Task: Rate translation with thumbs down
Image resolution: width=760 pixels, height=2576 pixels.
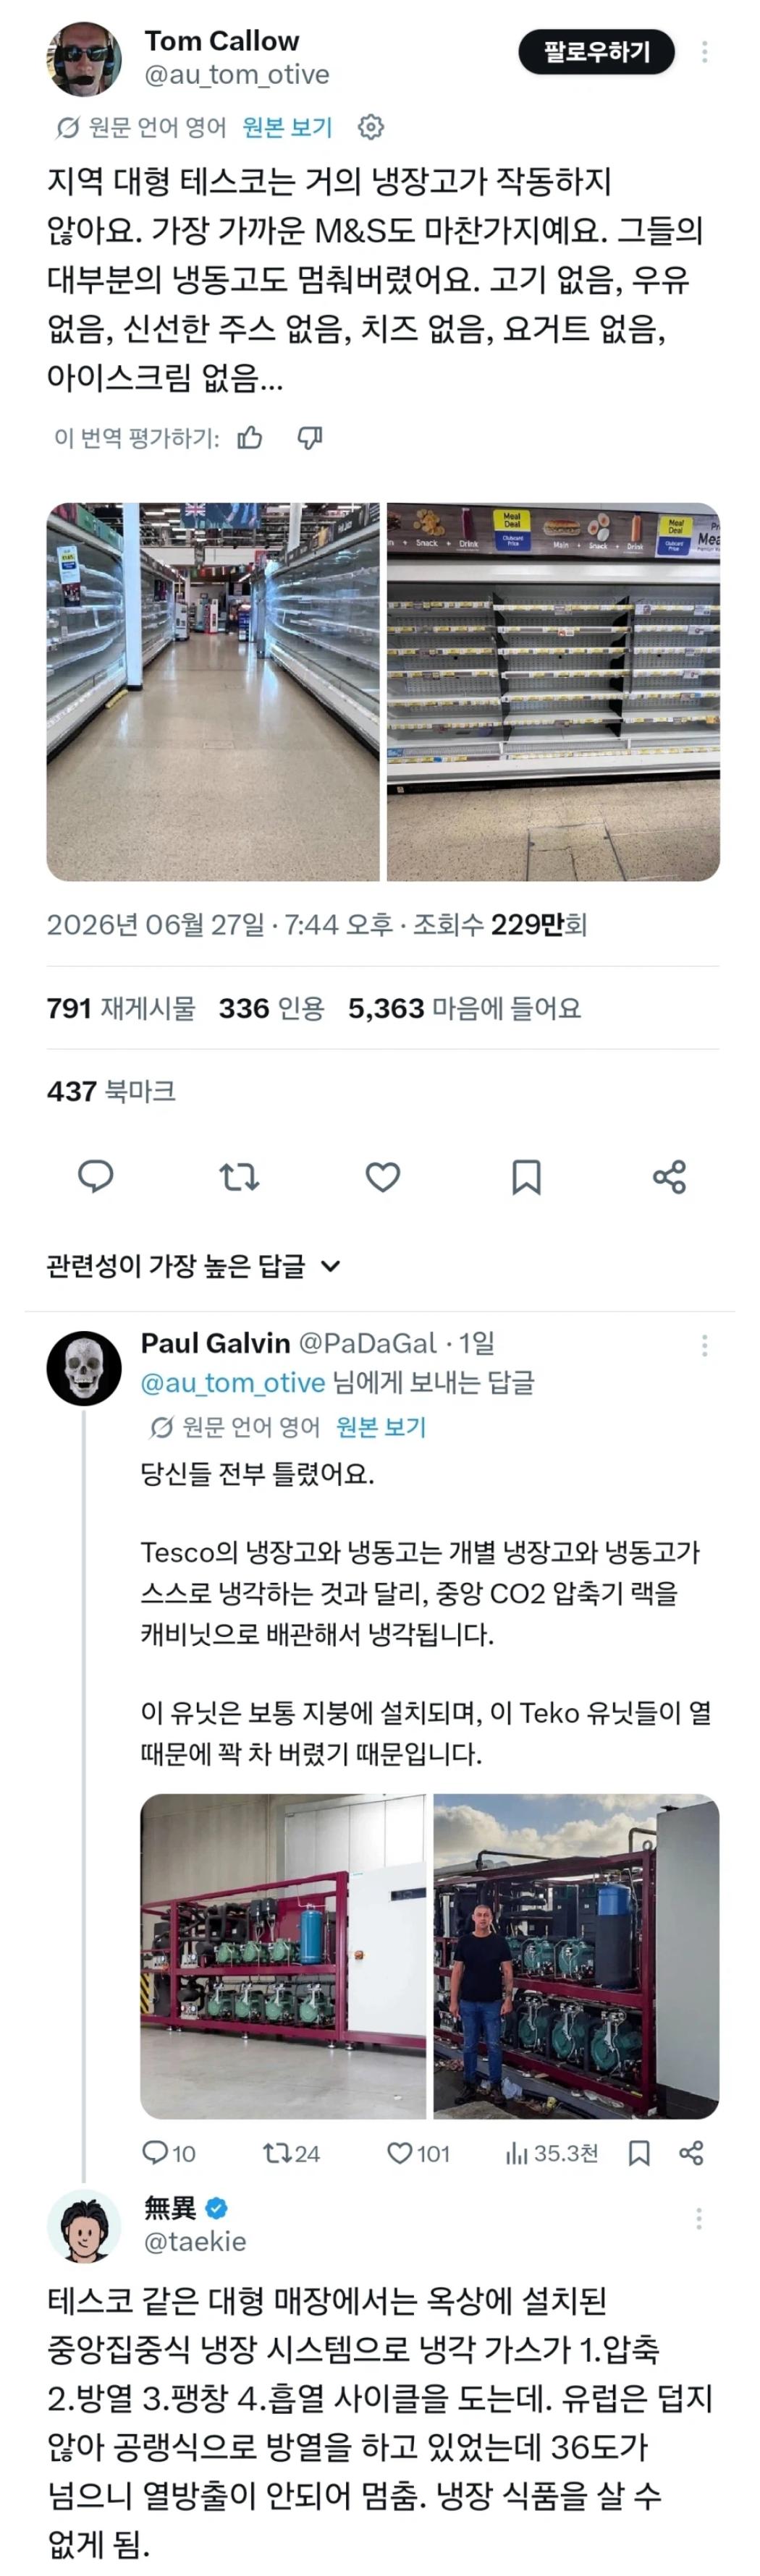Action: coord(310,438)
